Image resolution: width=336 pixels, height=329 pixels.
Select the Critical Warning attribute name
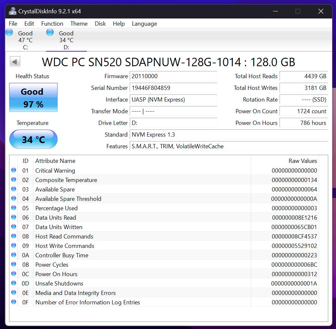55,171
